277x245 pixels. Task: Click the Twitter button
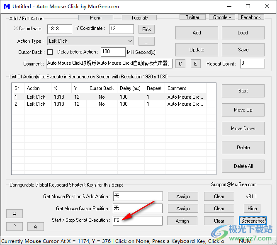pos(192,17)
